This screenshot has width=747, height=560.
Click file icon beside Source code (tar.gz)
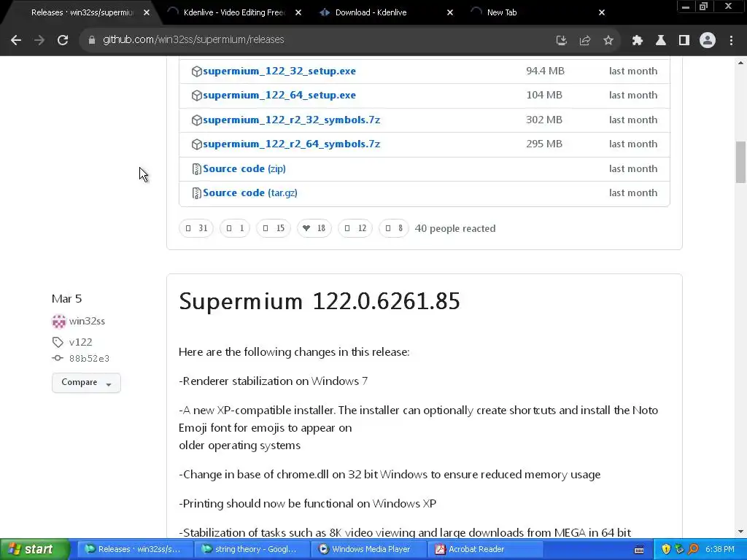click(196, 193)
